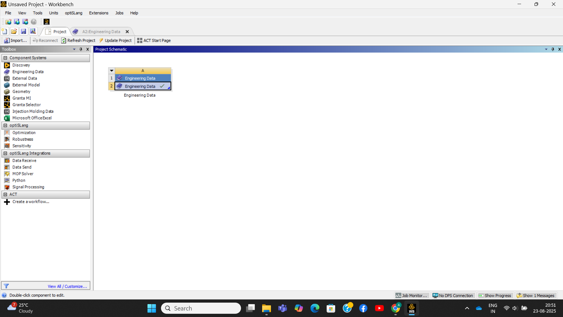This screenshot has width=563, height=317.
Task: Collapse the optiSLang toolbox section
Action: pos(5,125)
